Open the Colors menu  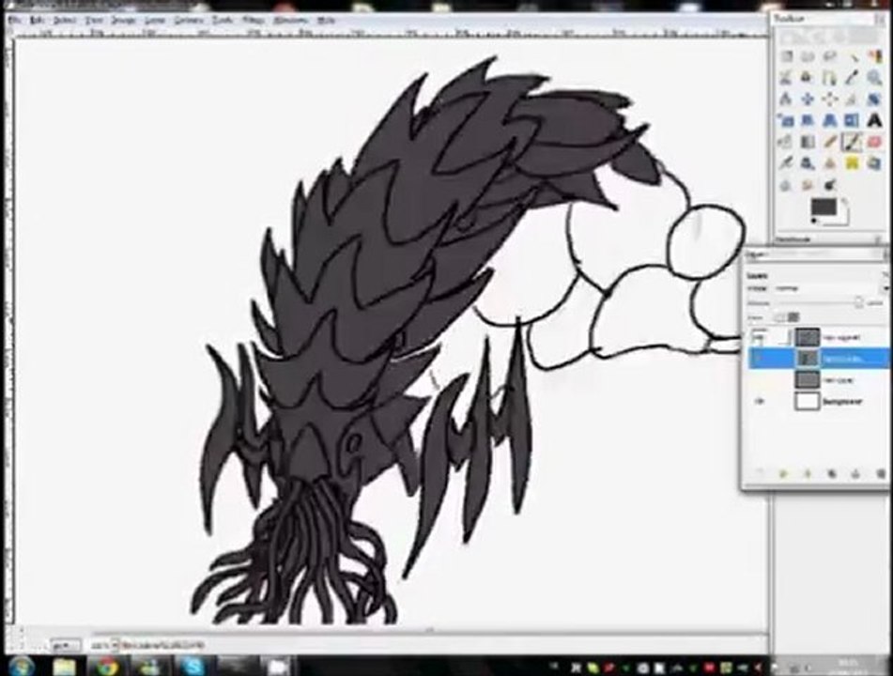189,21
